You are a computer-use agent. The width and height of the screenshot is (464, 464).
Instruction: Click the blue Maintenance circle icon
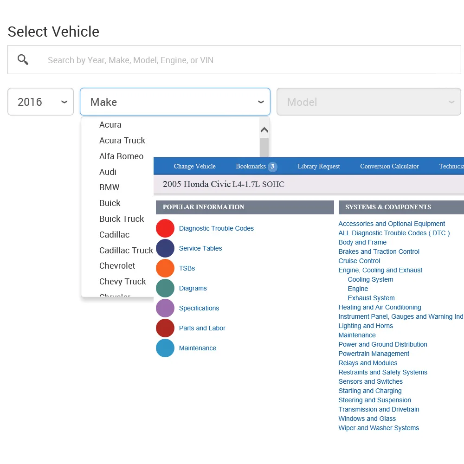[165, 348]
